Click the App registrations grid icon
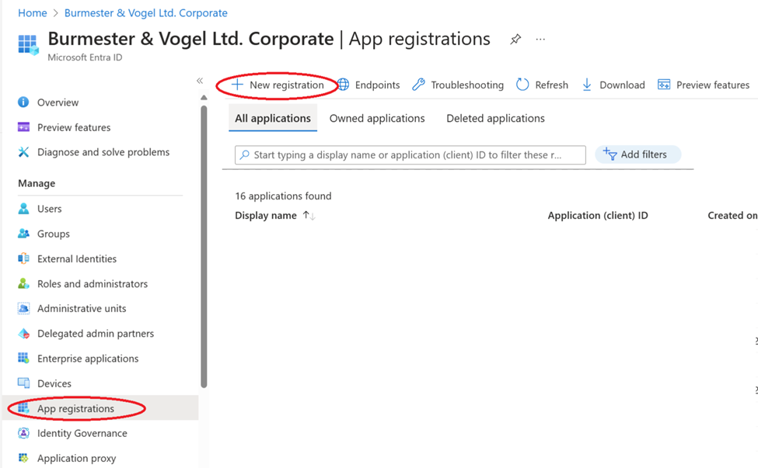The width and height of the screenshot is (758, 468). click(x=23, y=408)
